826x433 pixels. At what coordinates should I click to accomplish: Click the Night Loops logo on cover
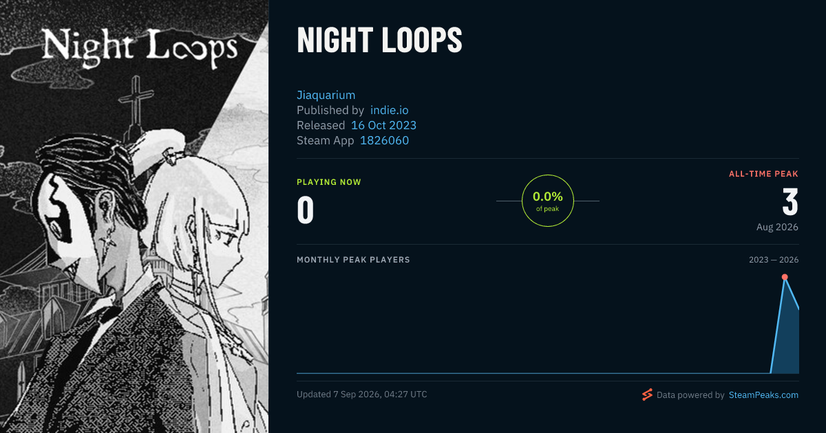pyautogui.click(x=139, y=46)
